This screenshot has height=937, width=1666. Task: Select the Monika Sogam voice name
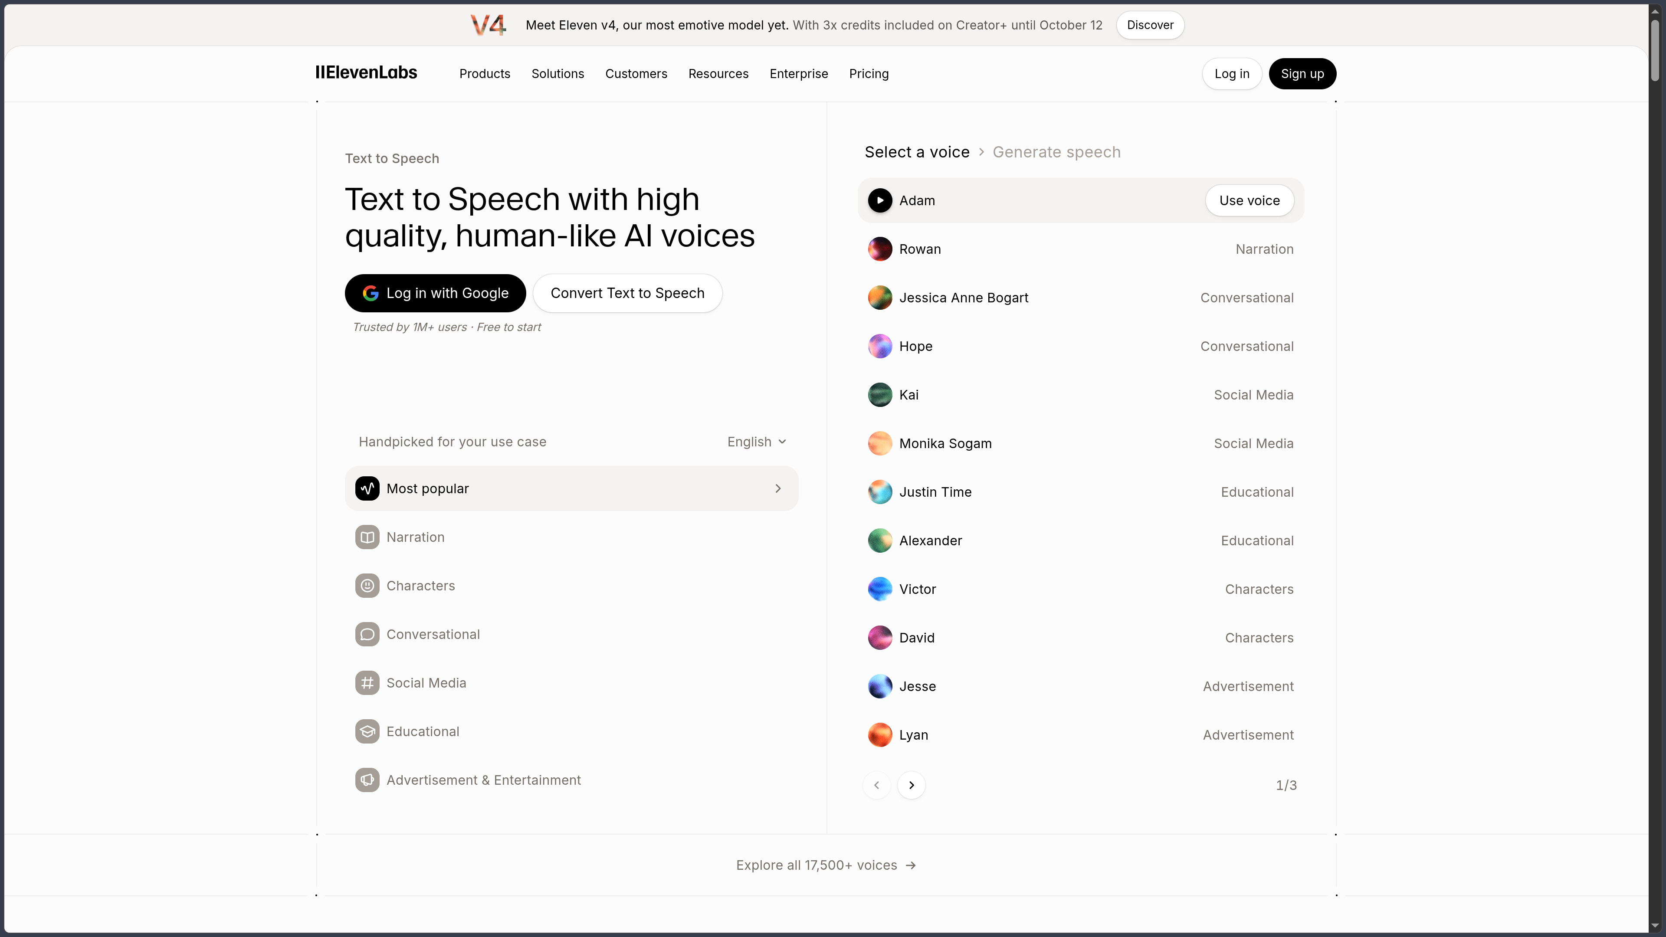pyautogui.click(x=945, y=443)
